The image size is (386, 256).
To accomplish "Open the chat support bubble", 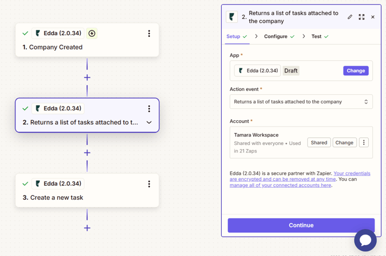I will click(365, 240).
